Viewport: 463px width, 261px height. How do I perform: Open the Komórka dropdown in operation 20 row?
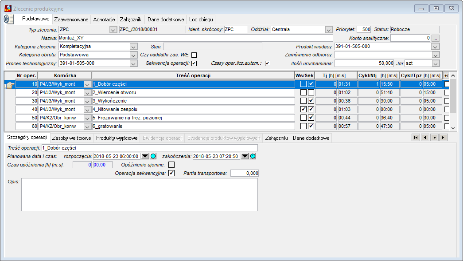tap(87, 93)
